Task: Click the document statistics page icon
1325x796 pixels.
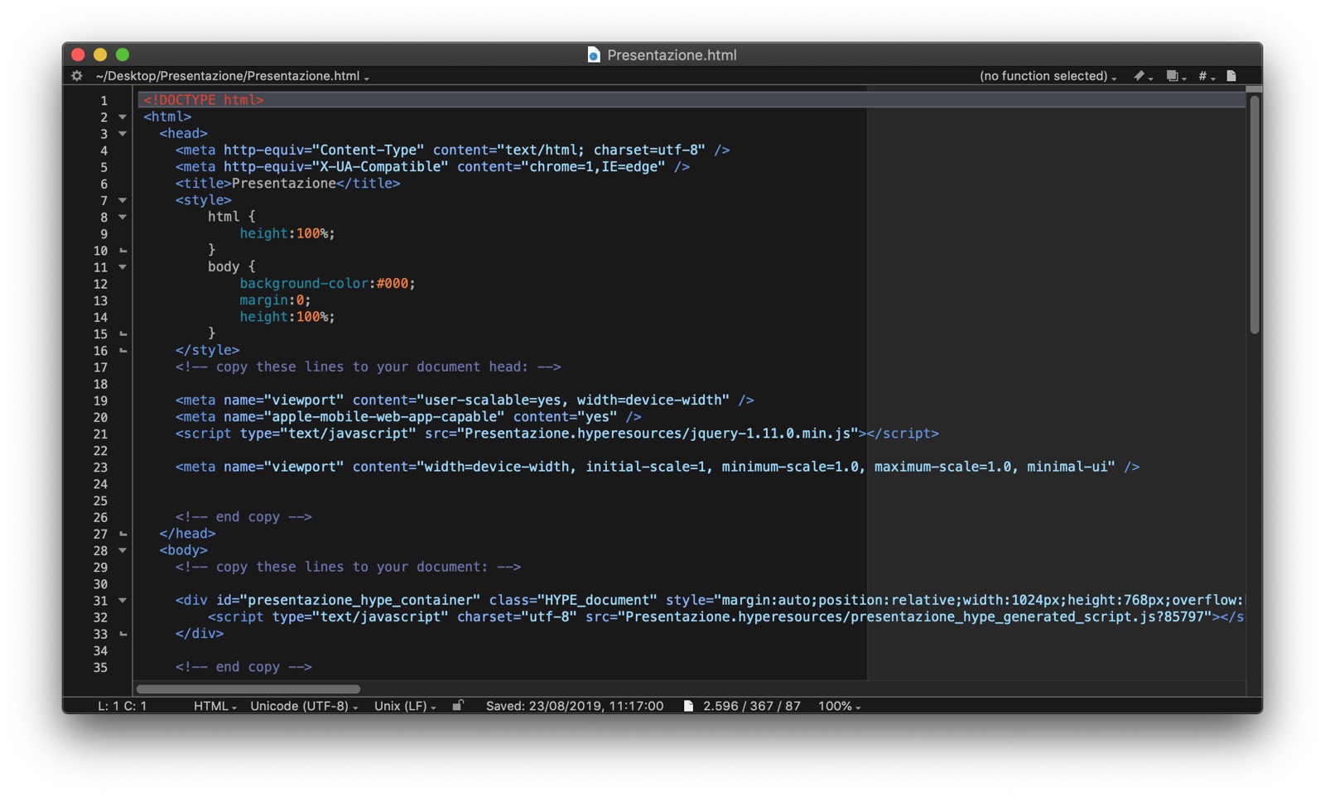Action: pos(688,706)
